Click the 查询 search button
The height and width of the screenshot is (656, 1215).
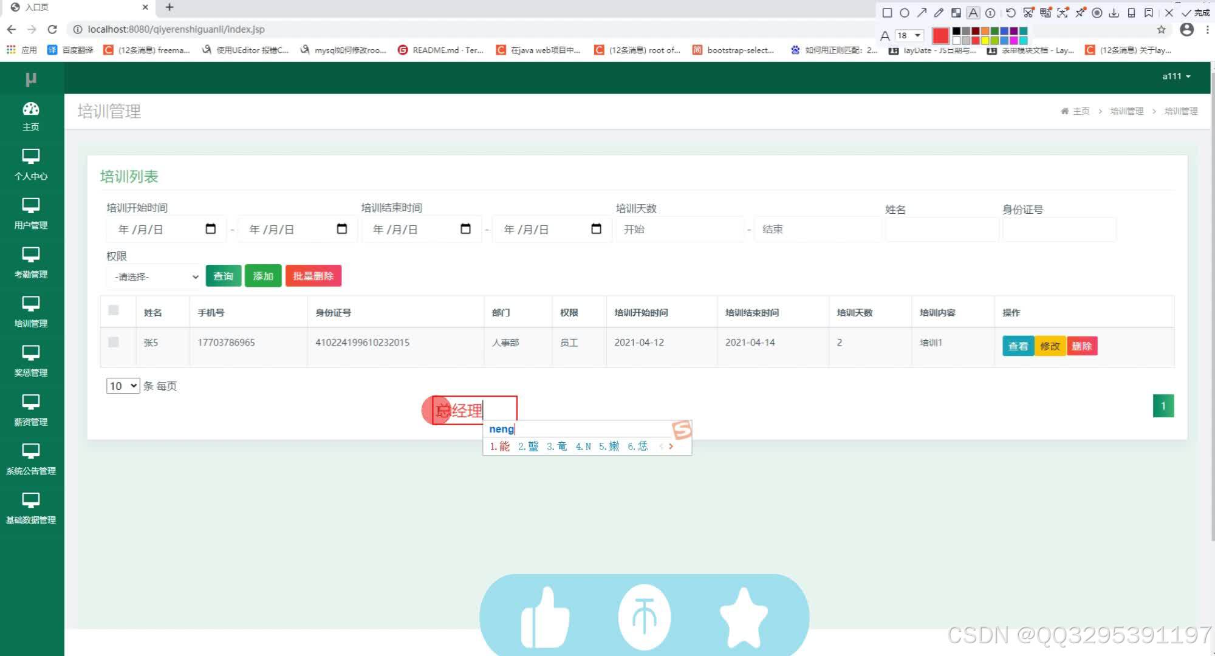(224, 276)
